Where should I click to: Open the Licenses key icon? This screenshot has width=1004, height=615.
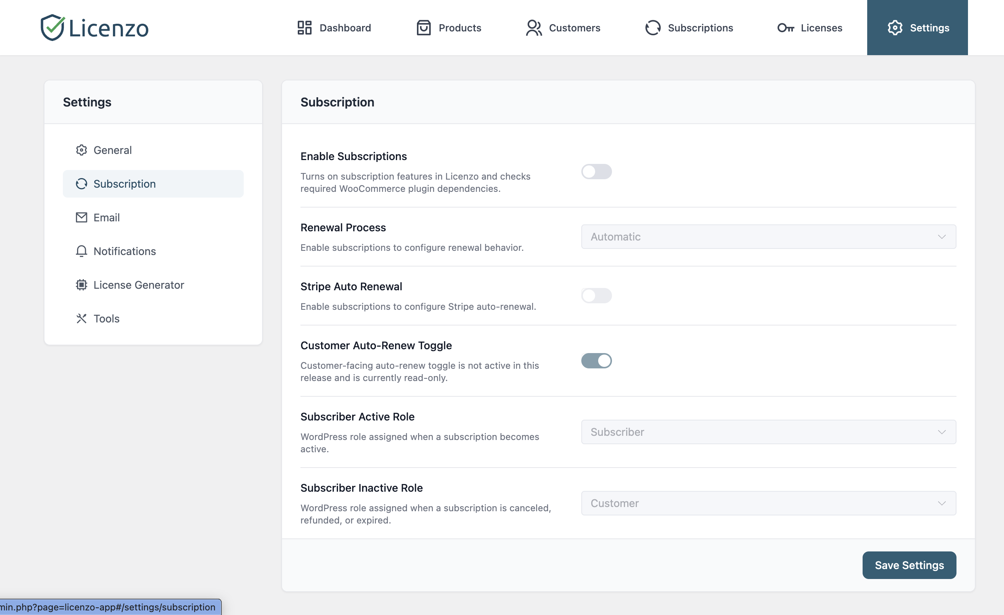[x=786, y=28]
